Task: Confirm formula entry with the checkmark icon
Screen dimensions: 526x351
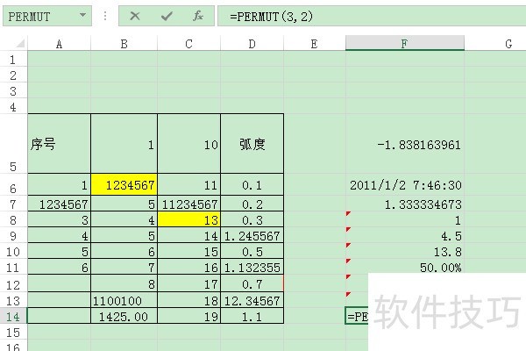Action: pos(167,16)
